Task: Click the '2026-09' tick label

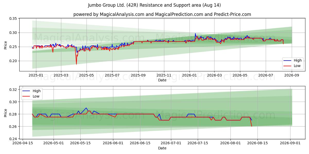Action: click(x=291, y=75)
